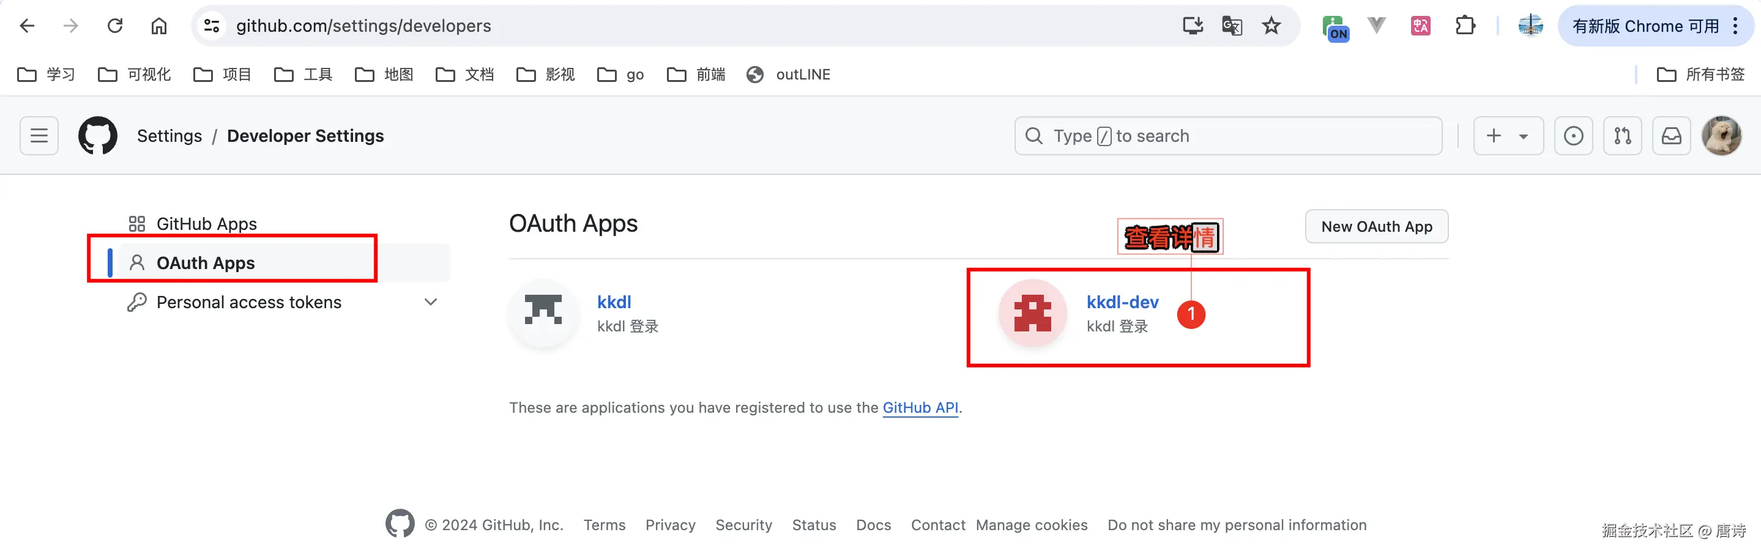Click the kkdl-dev red identicon

1032,313
